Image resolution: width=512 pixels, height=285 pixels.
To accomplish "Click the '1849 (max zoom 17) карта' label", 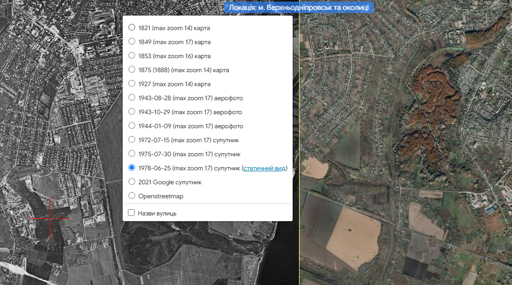I will [174, 42].
